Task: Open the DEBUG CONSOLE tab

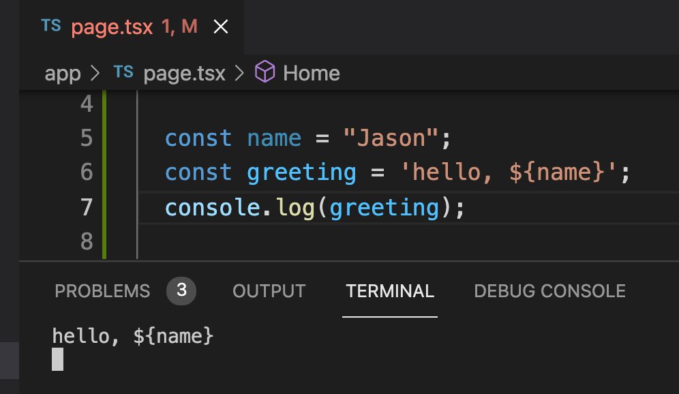Action: 550,291
